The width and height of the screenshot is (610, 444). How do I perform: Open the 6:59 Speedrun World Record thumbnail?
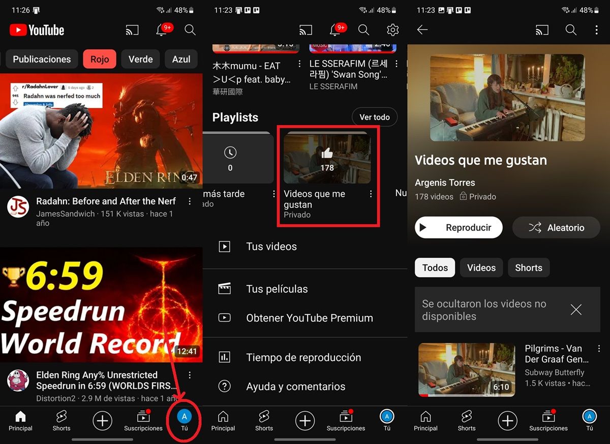pyautogui.click(x=101, y=305)
